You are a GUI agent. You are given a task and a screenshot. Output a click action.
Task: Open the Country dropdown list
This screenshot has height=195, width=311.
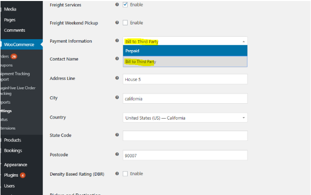185,118
